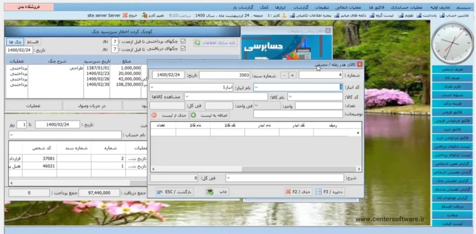This screenshot has width=476, height=234.
Task: Click the scroll right arrow of items grid
Action: pyautogui.click(x=359, y=169)
